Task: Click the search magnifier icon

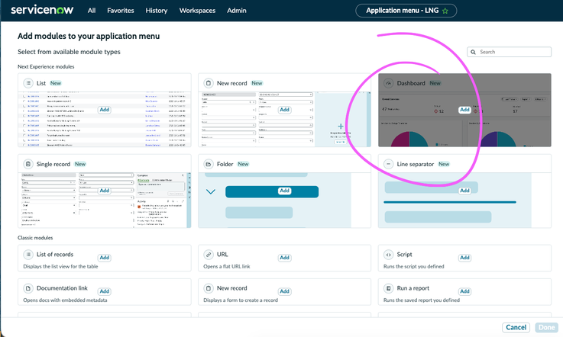Action: [x=473, y=52]
